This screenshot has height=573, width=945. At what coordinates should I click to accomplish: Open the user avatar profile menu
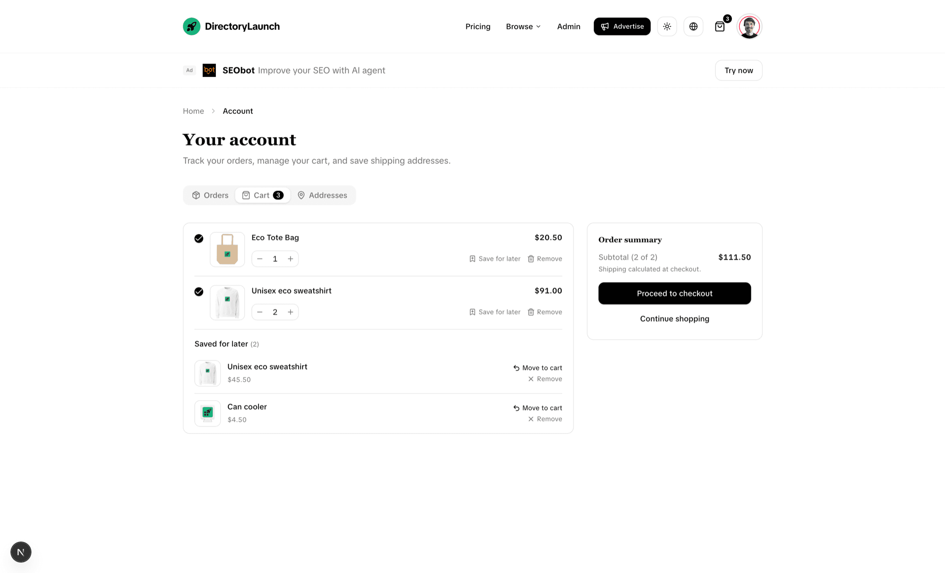[x=749, y=26]
